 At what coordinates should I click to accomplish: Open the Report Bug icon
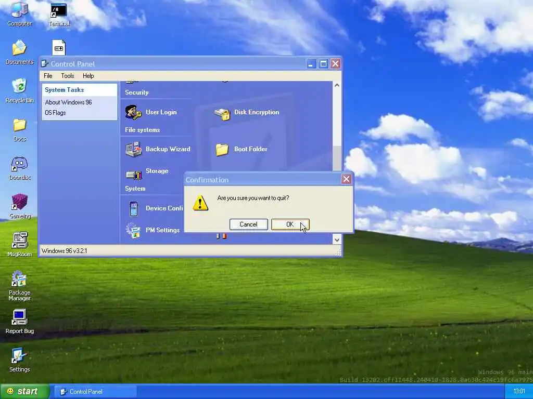19,321
